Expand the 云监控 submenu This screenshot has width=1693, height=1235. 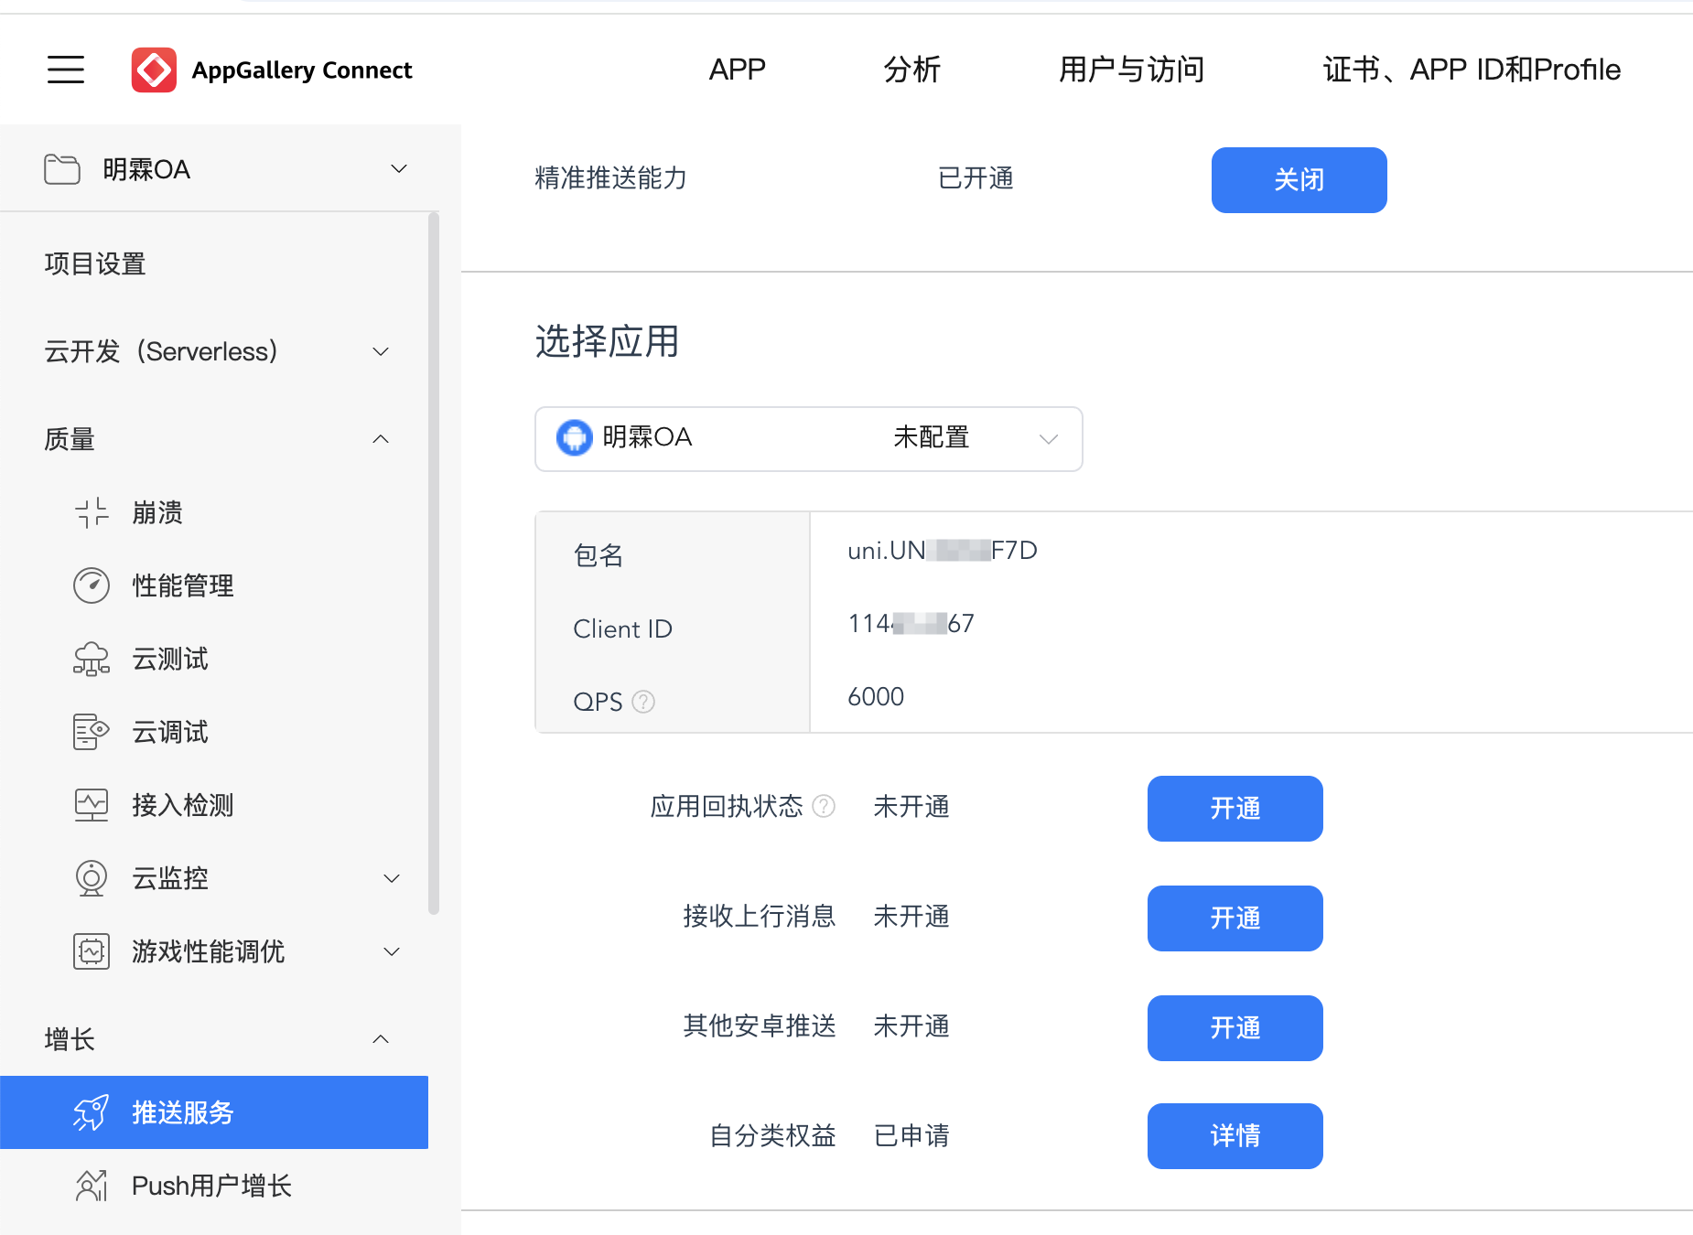tap(392, 877)
